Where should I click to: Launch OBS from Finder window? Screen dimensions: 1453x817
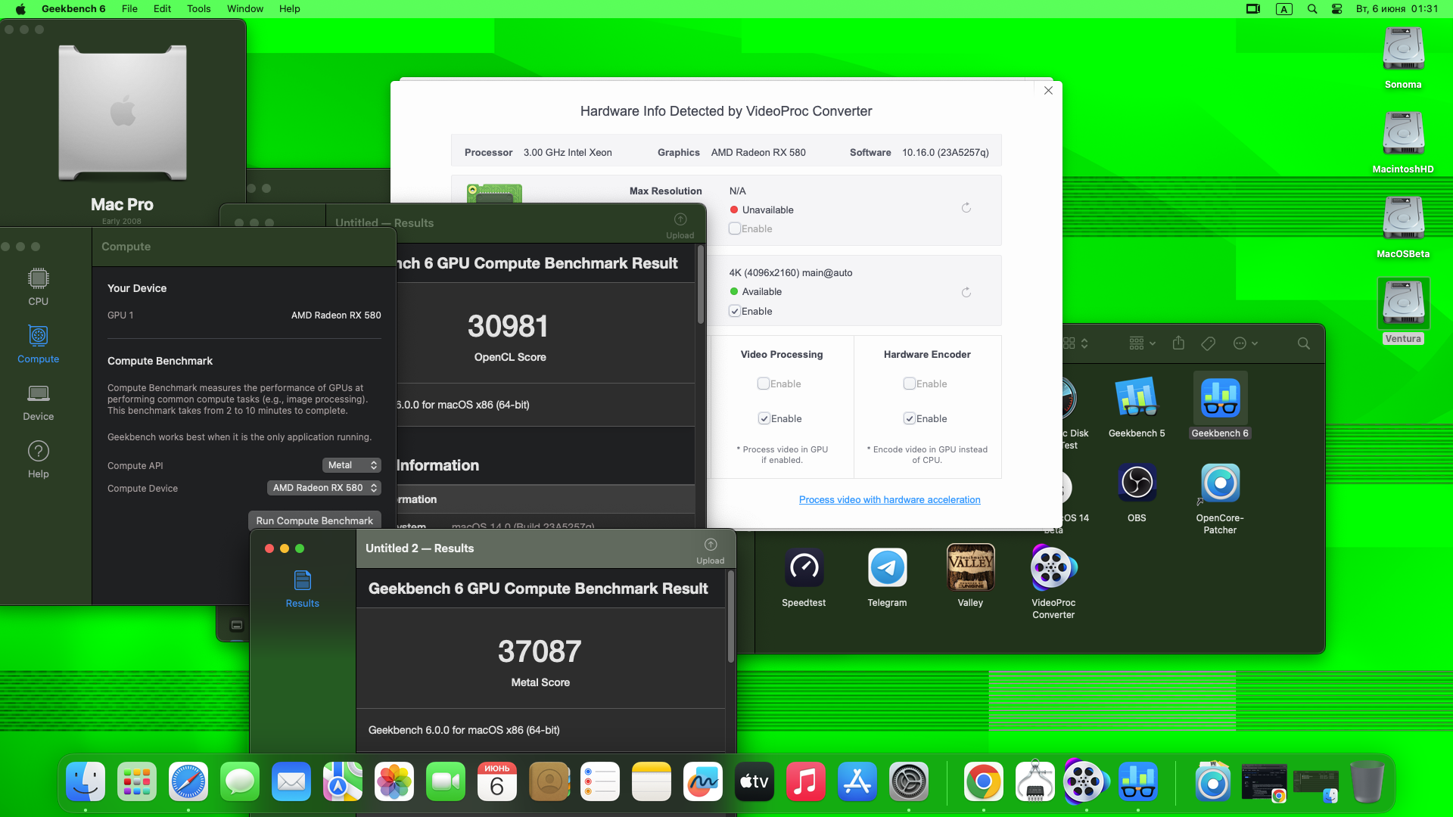click(1137, 492)
